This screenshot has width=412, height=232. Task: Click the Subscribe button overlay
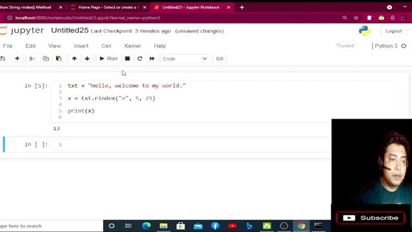click(371, 218)
